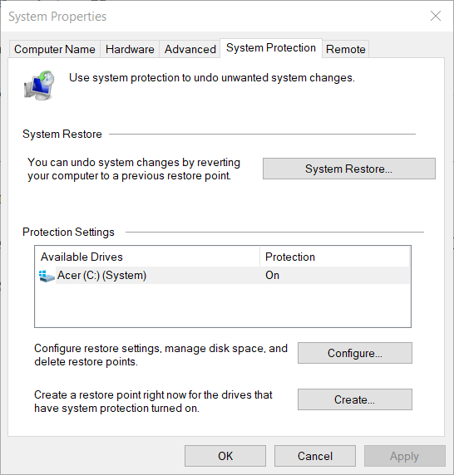
Task: Open the Hardware tab
Action: click(130, 49)
